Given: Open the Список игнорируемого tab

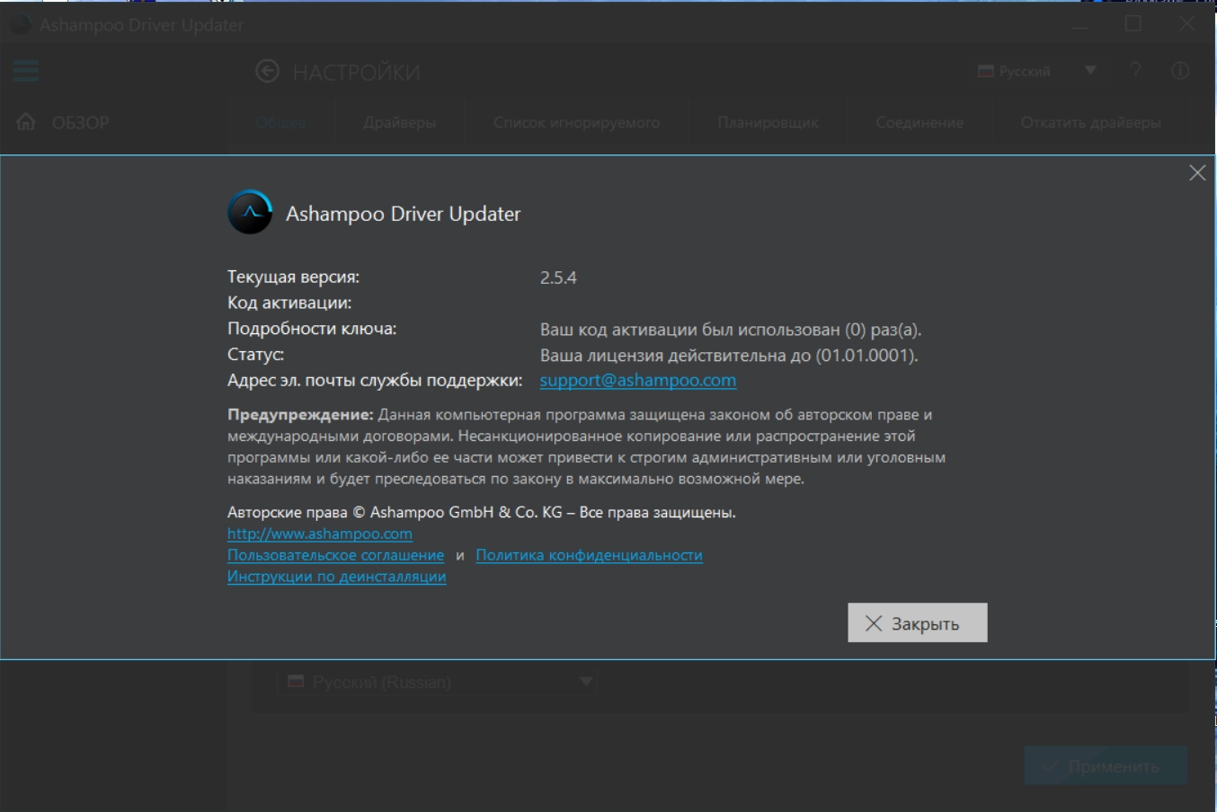Looking at the screenshot, I should 576,122.
